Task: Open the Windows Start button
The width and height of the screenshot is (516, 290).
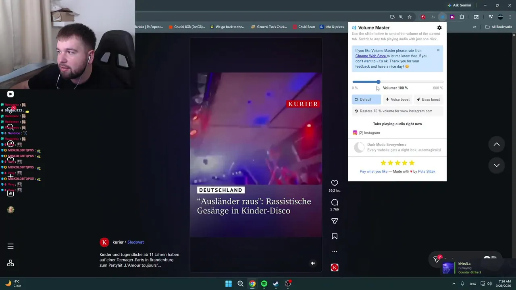Action: [229, 284]
